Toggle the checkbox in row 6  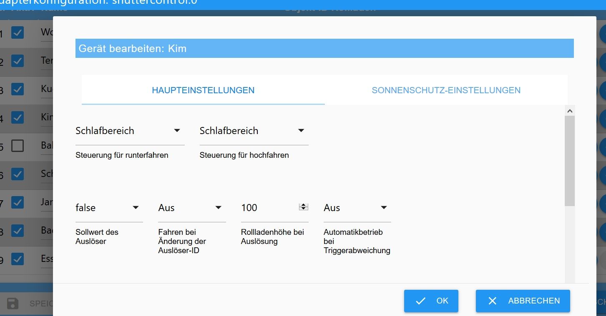(18, 174)
